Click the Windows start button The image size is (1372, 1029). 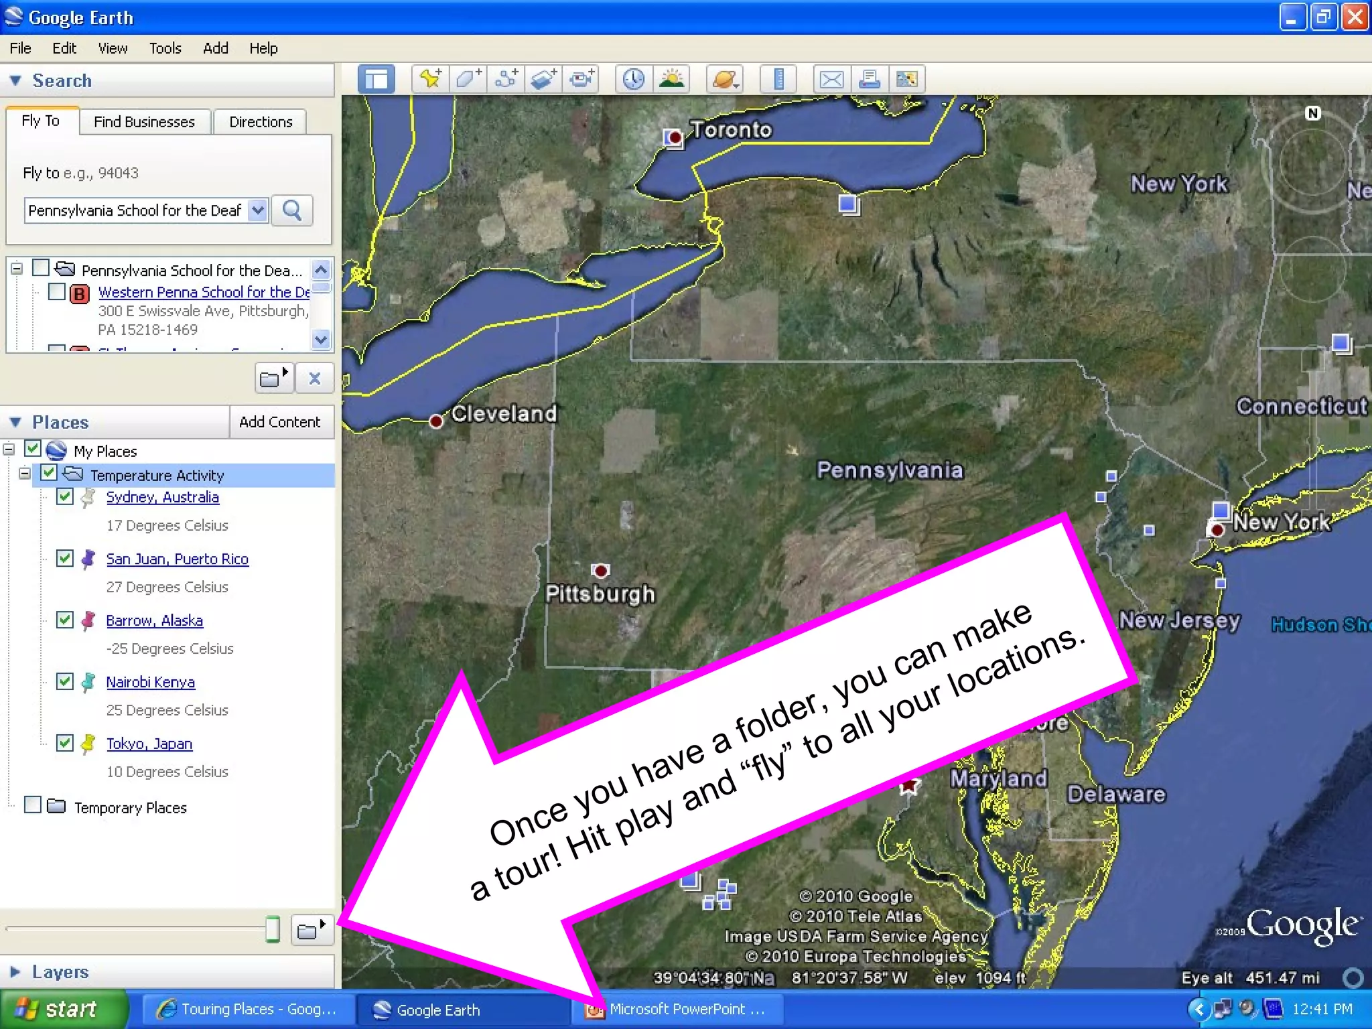pyautogui.click(x=64, y=1009)
